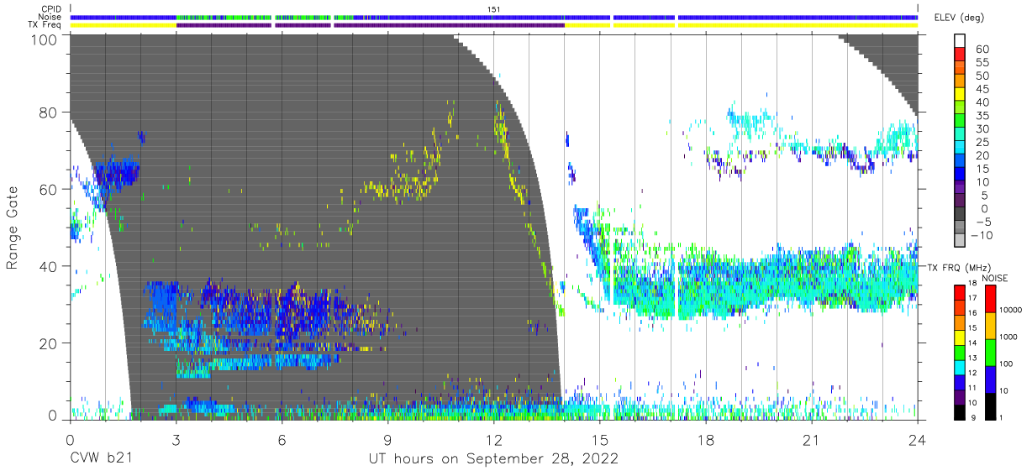Click range gate tick label 100

point(45,39)
